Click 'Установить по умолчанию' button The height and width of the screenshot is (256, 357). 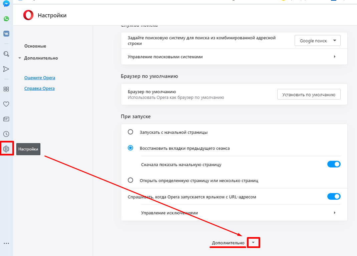click(309, 94)
